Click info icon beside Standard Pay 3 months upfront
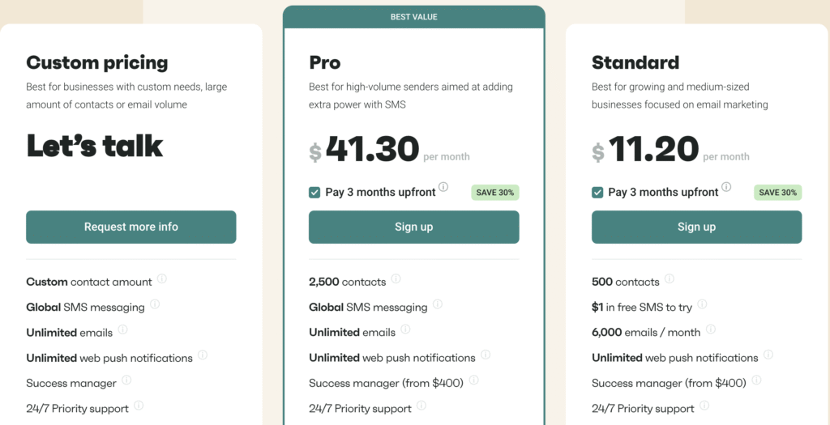 click(x=726, y=188)
